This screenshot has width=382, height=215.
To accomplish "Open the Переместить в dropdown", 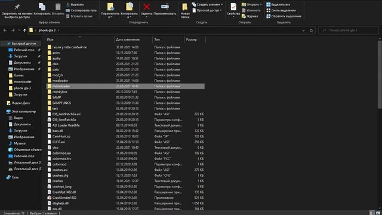I will 110,11.
